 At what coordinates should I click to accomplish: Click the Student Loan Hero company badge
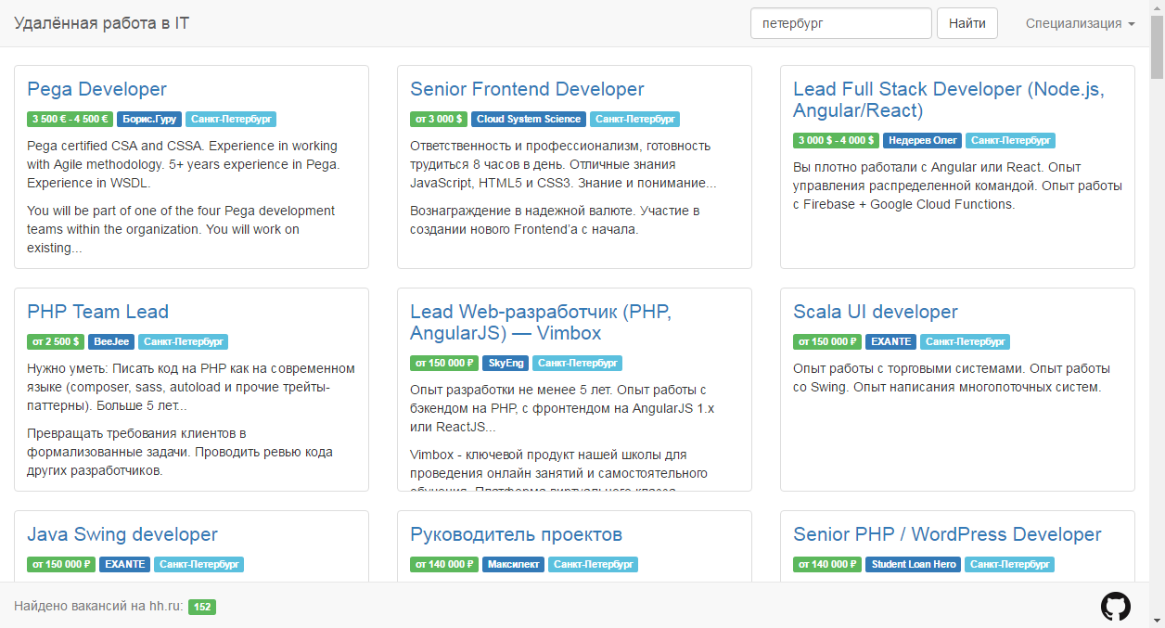pos(914,564)
